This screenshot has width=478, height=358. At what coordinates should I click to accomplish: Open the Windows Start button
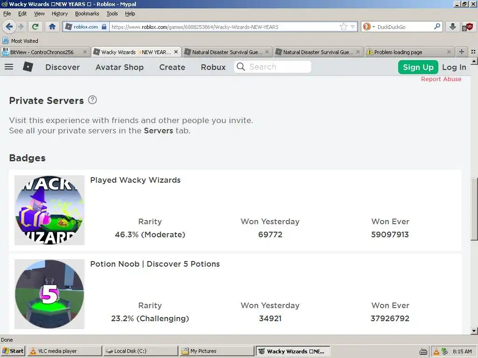pyautogui.click(x=13, y=351)
